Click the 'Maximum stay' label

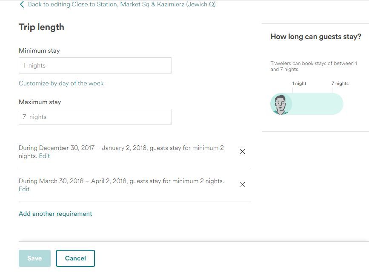coord(40,102)
